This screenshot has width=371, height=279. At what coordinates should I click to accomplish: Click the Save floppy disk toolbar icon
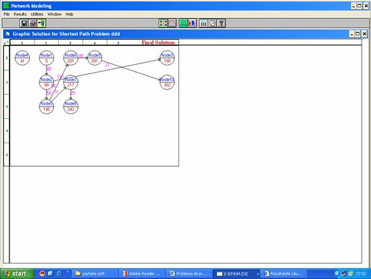24,23
